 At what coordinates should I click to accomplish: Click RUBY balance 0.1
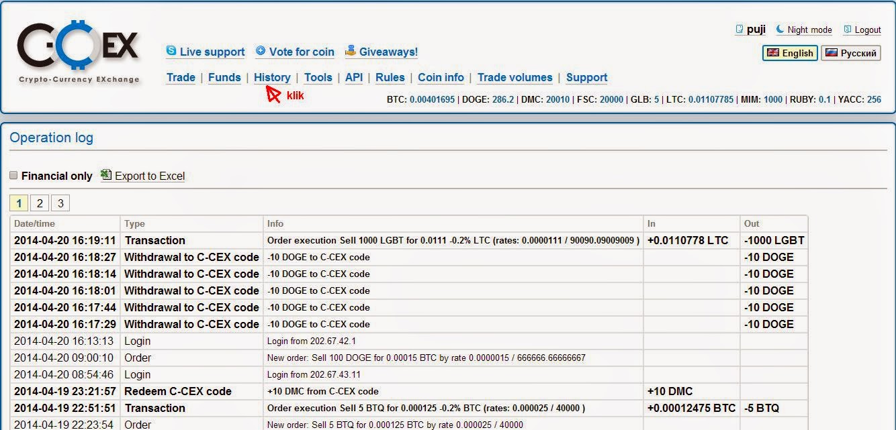[825, 99]
